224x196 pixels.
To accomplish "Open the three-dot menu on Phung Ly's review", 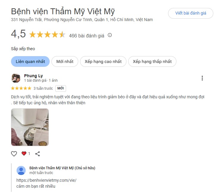I will click(x=202, y=78).
